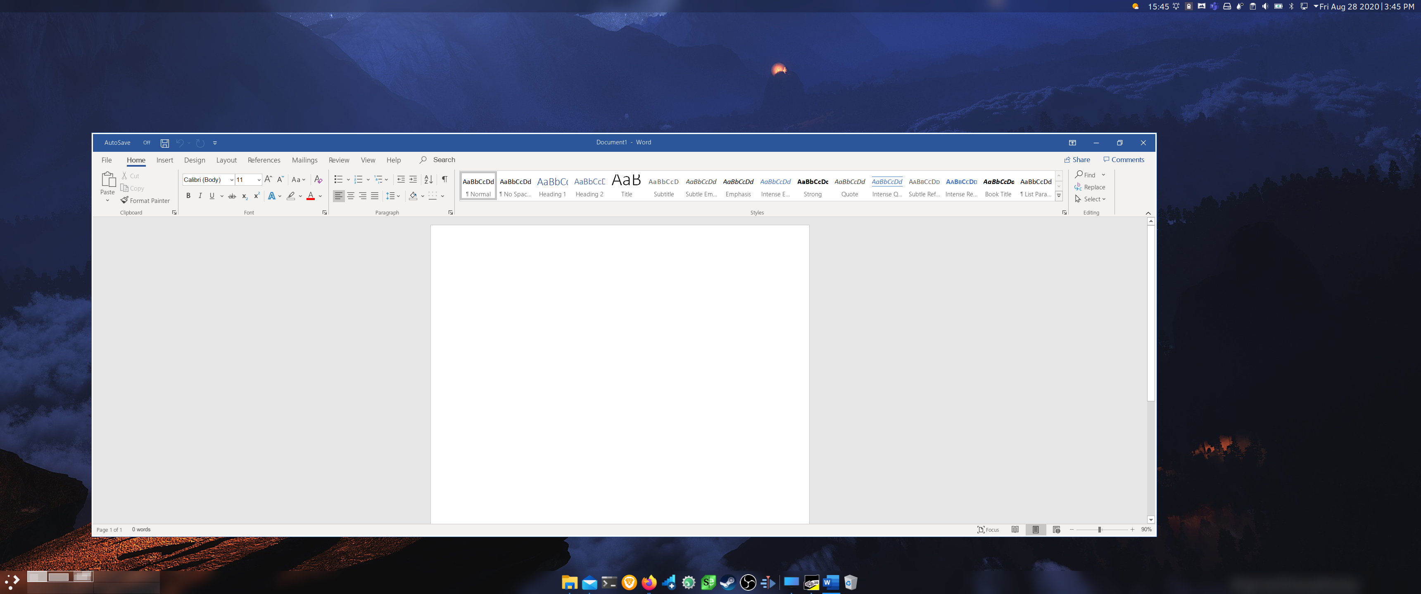Image resolution: width=1421 pixels, height=594 pixels.
Task: Launch Firefox from the taskbar
Action: (x=649, y=582)
